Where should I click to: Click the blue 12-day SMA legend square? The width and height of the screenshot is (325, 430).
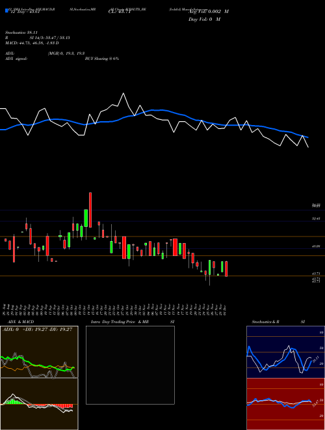6,10
